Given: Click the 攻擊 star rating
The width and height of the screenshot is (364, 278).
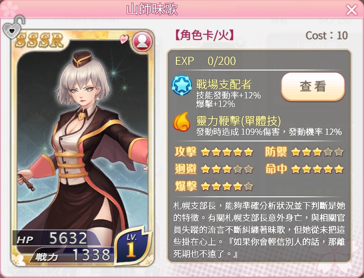Looking at the screenshot, I should tap(227, 152).
